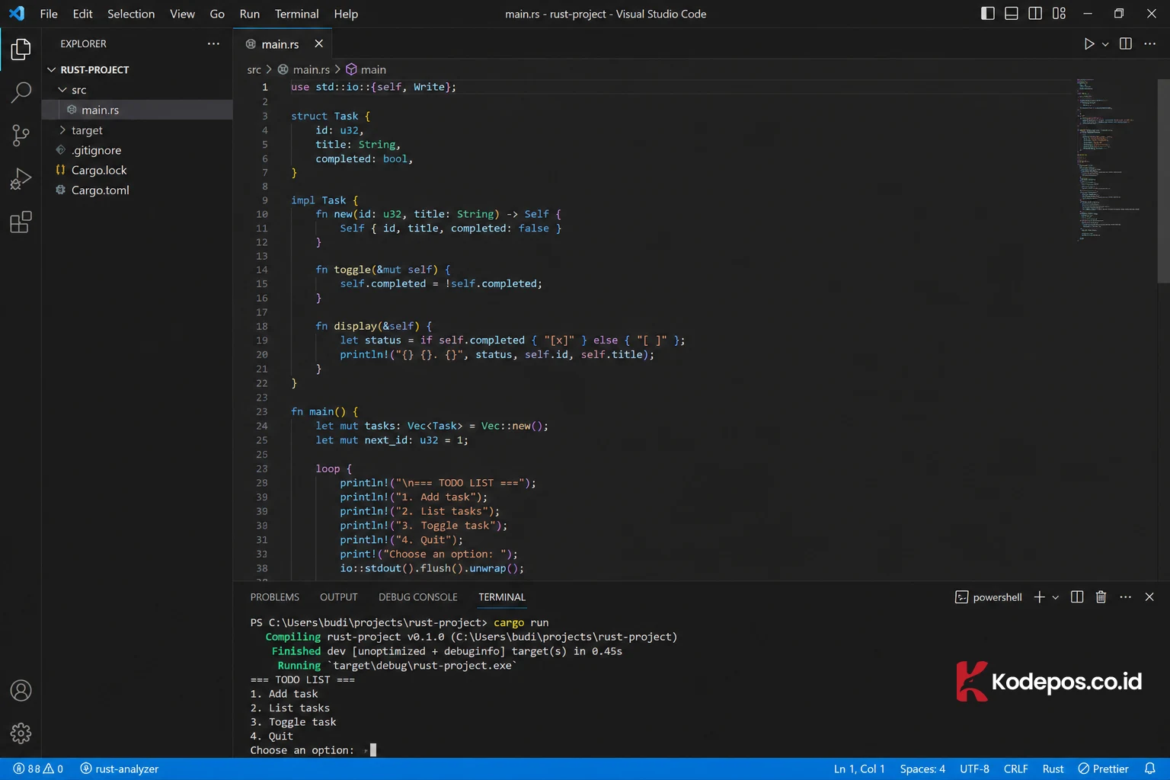
Task: Go to line via Ln 1, Col 1
Action: (x=859, y=769)
